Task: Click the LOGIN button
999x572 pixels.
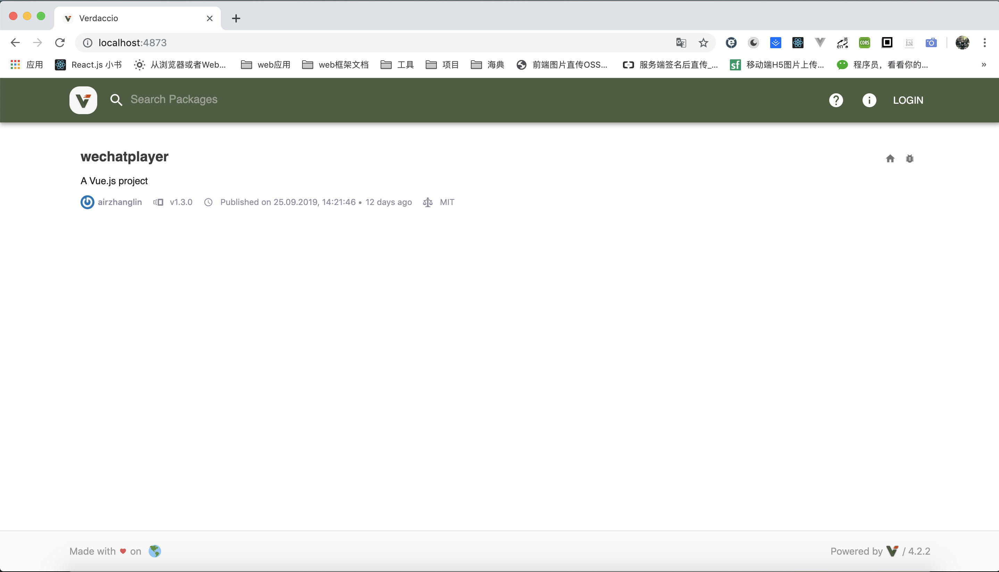Action: point(908,99)
